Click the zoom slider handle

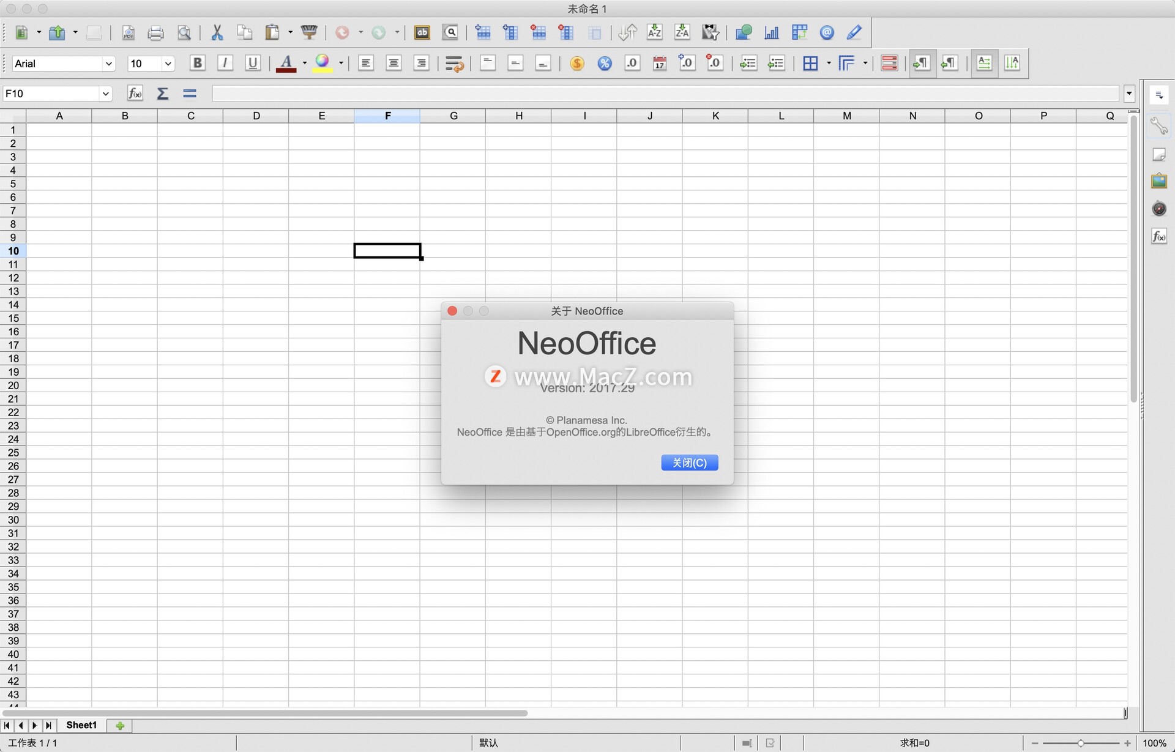(x=1081, y=743)
